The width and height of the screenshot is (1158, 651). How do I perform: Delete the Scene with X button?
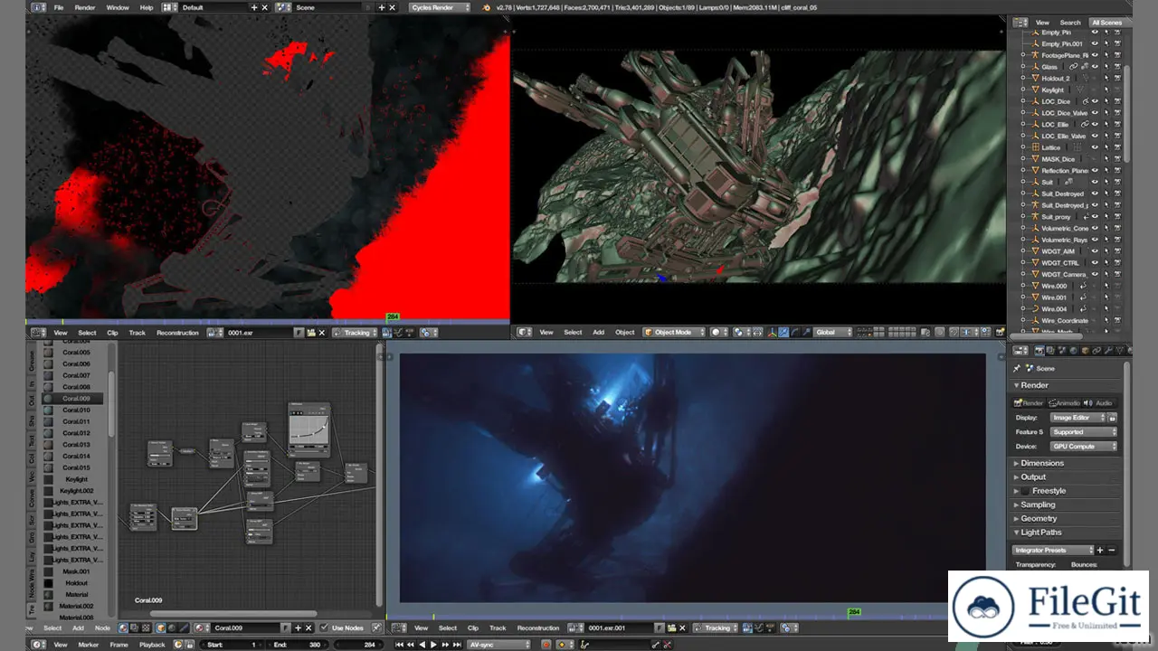click(x=393, y=7)
